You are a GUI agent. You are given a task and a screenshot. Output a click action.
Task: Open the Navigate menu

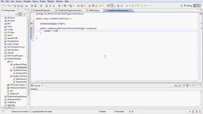(x=27, y=1)
